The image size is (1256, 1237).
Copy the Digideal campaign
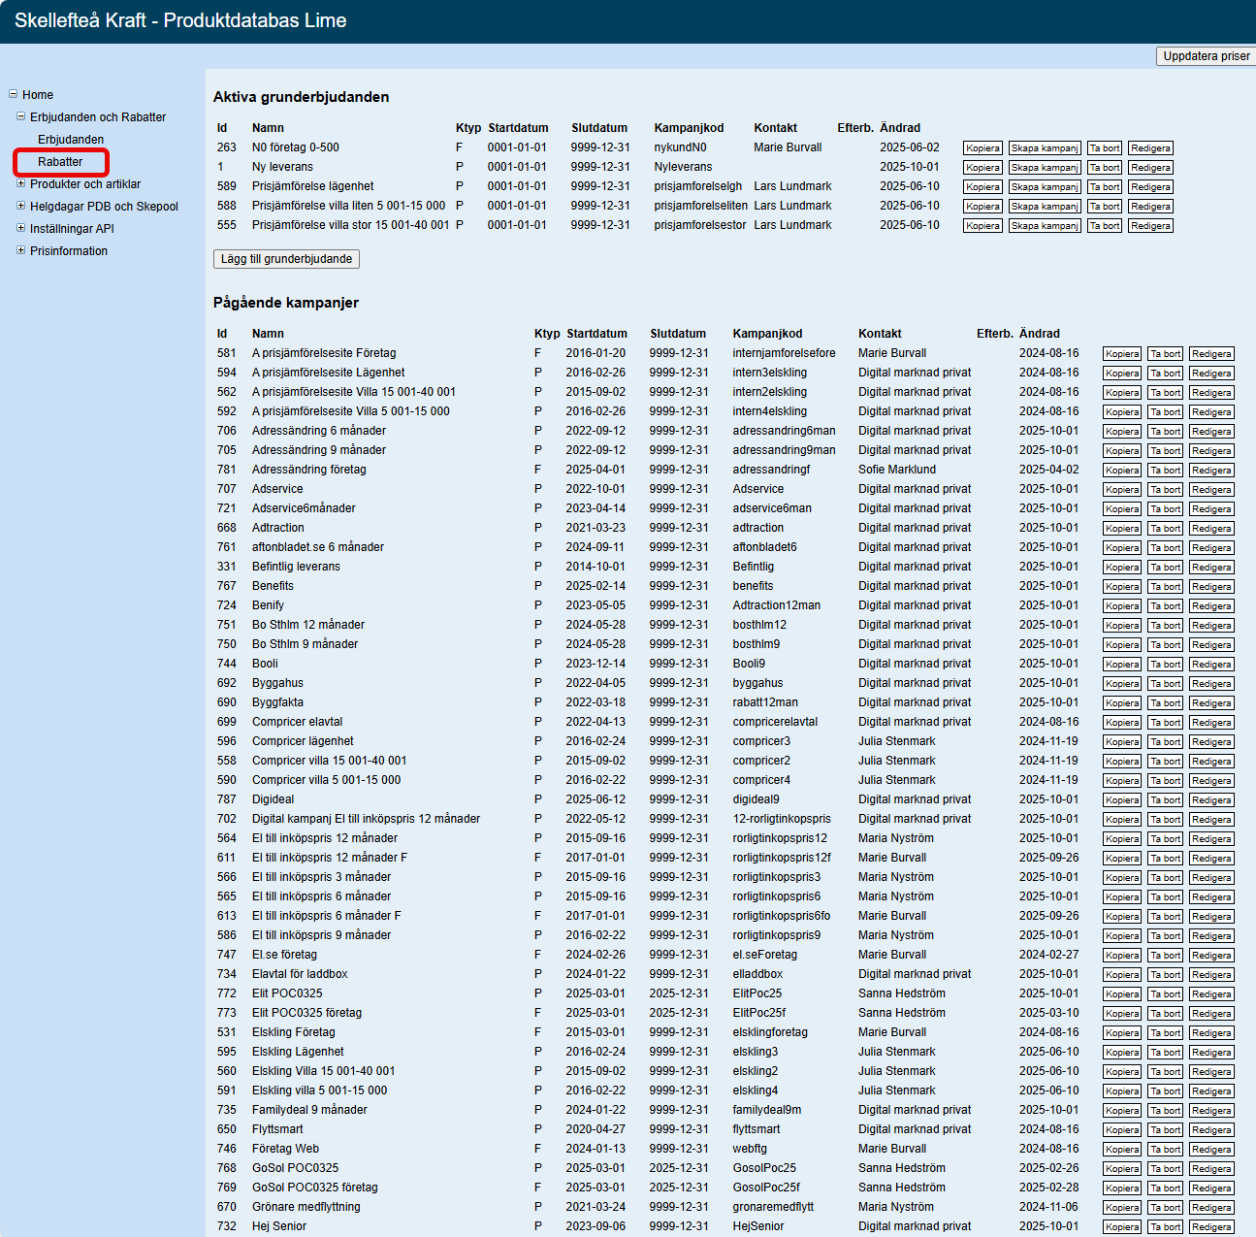point(1121,800)
